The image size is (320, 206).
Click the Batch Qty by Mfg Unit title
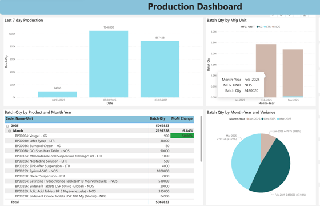point(226,20)
